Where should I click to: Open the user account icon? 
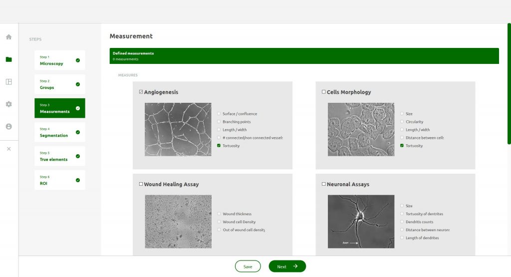[x=8, y=127]
